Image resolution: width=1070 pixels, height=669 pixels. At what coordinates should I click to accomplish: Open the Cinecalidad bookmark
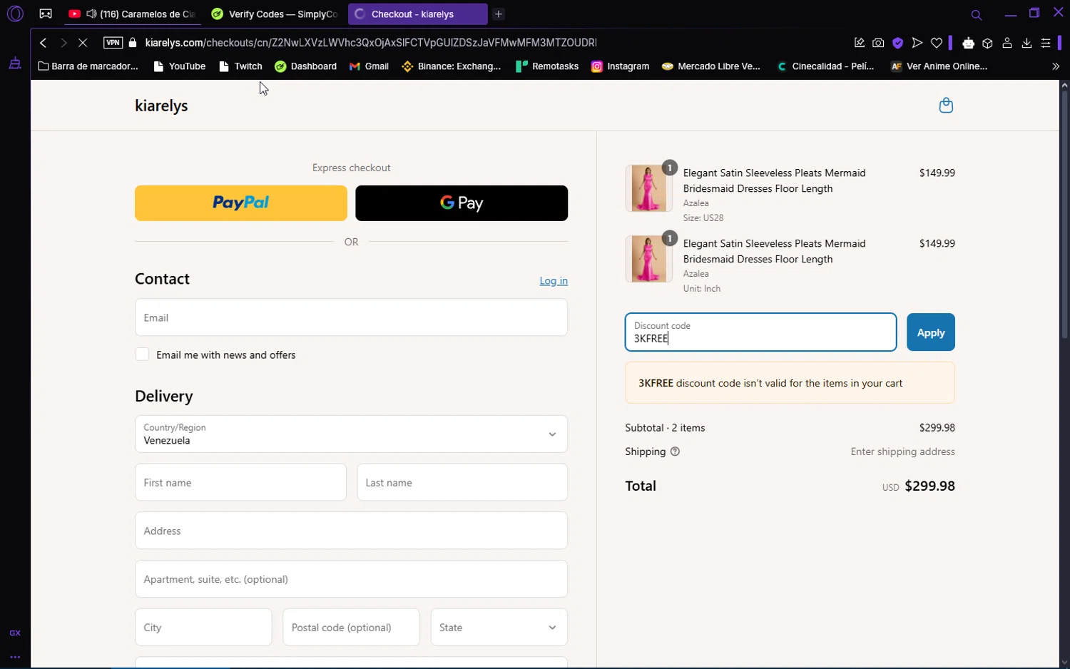[x=825, y=66]
